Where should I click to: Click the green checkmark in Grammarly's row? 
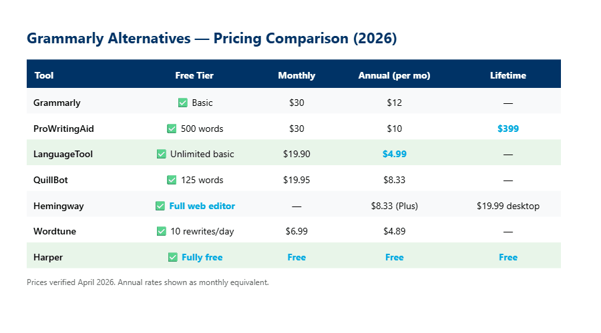182,103
